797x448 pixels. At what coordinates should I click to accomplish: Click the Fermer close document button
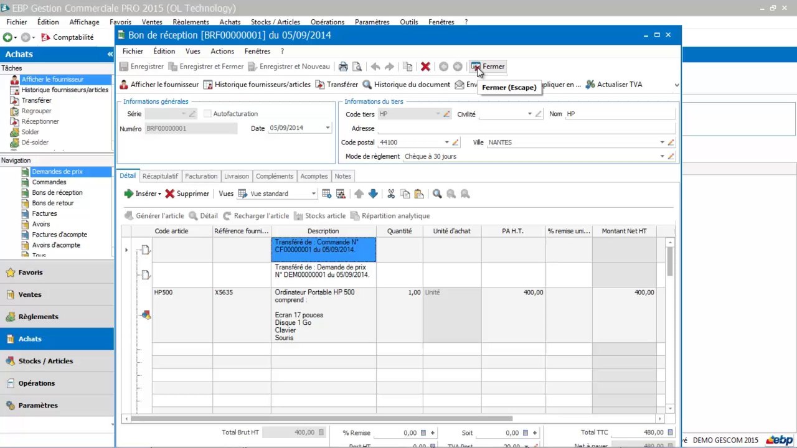[488, 67]
